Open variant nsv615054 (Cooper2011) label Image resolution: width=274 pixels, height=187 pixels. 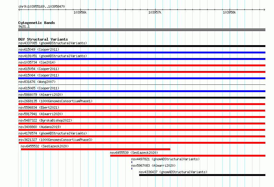pyautogui.click(x=39, y=69)
